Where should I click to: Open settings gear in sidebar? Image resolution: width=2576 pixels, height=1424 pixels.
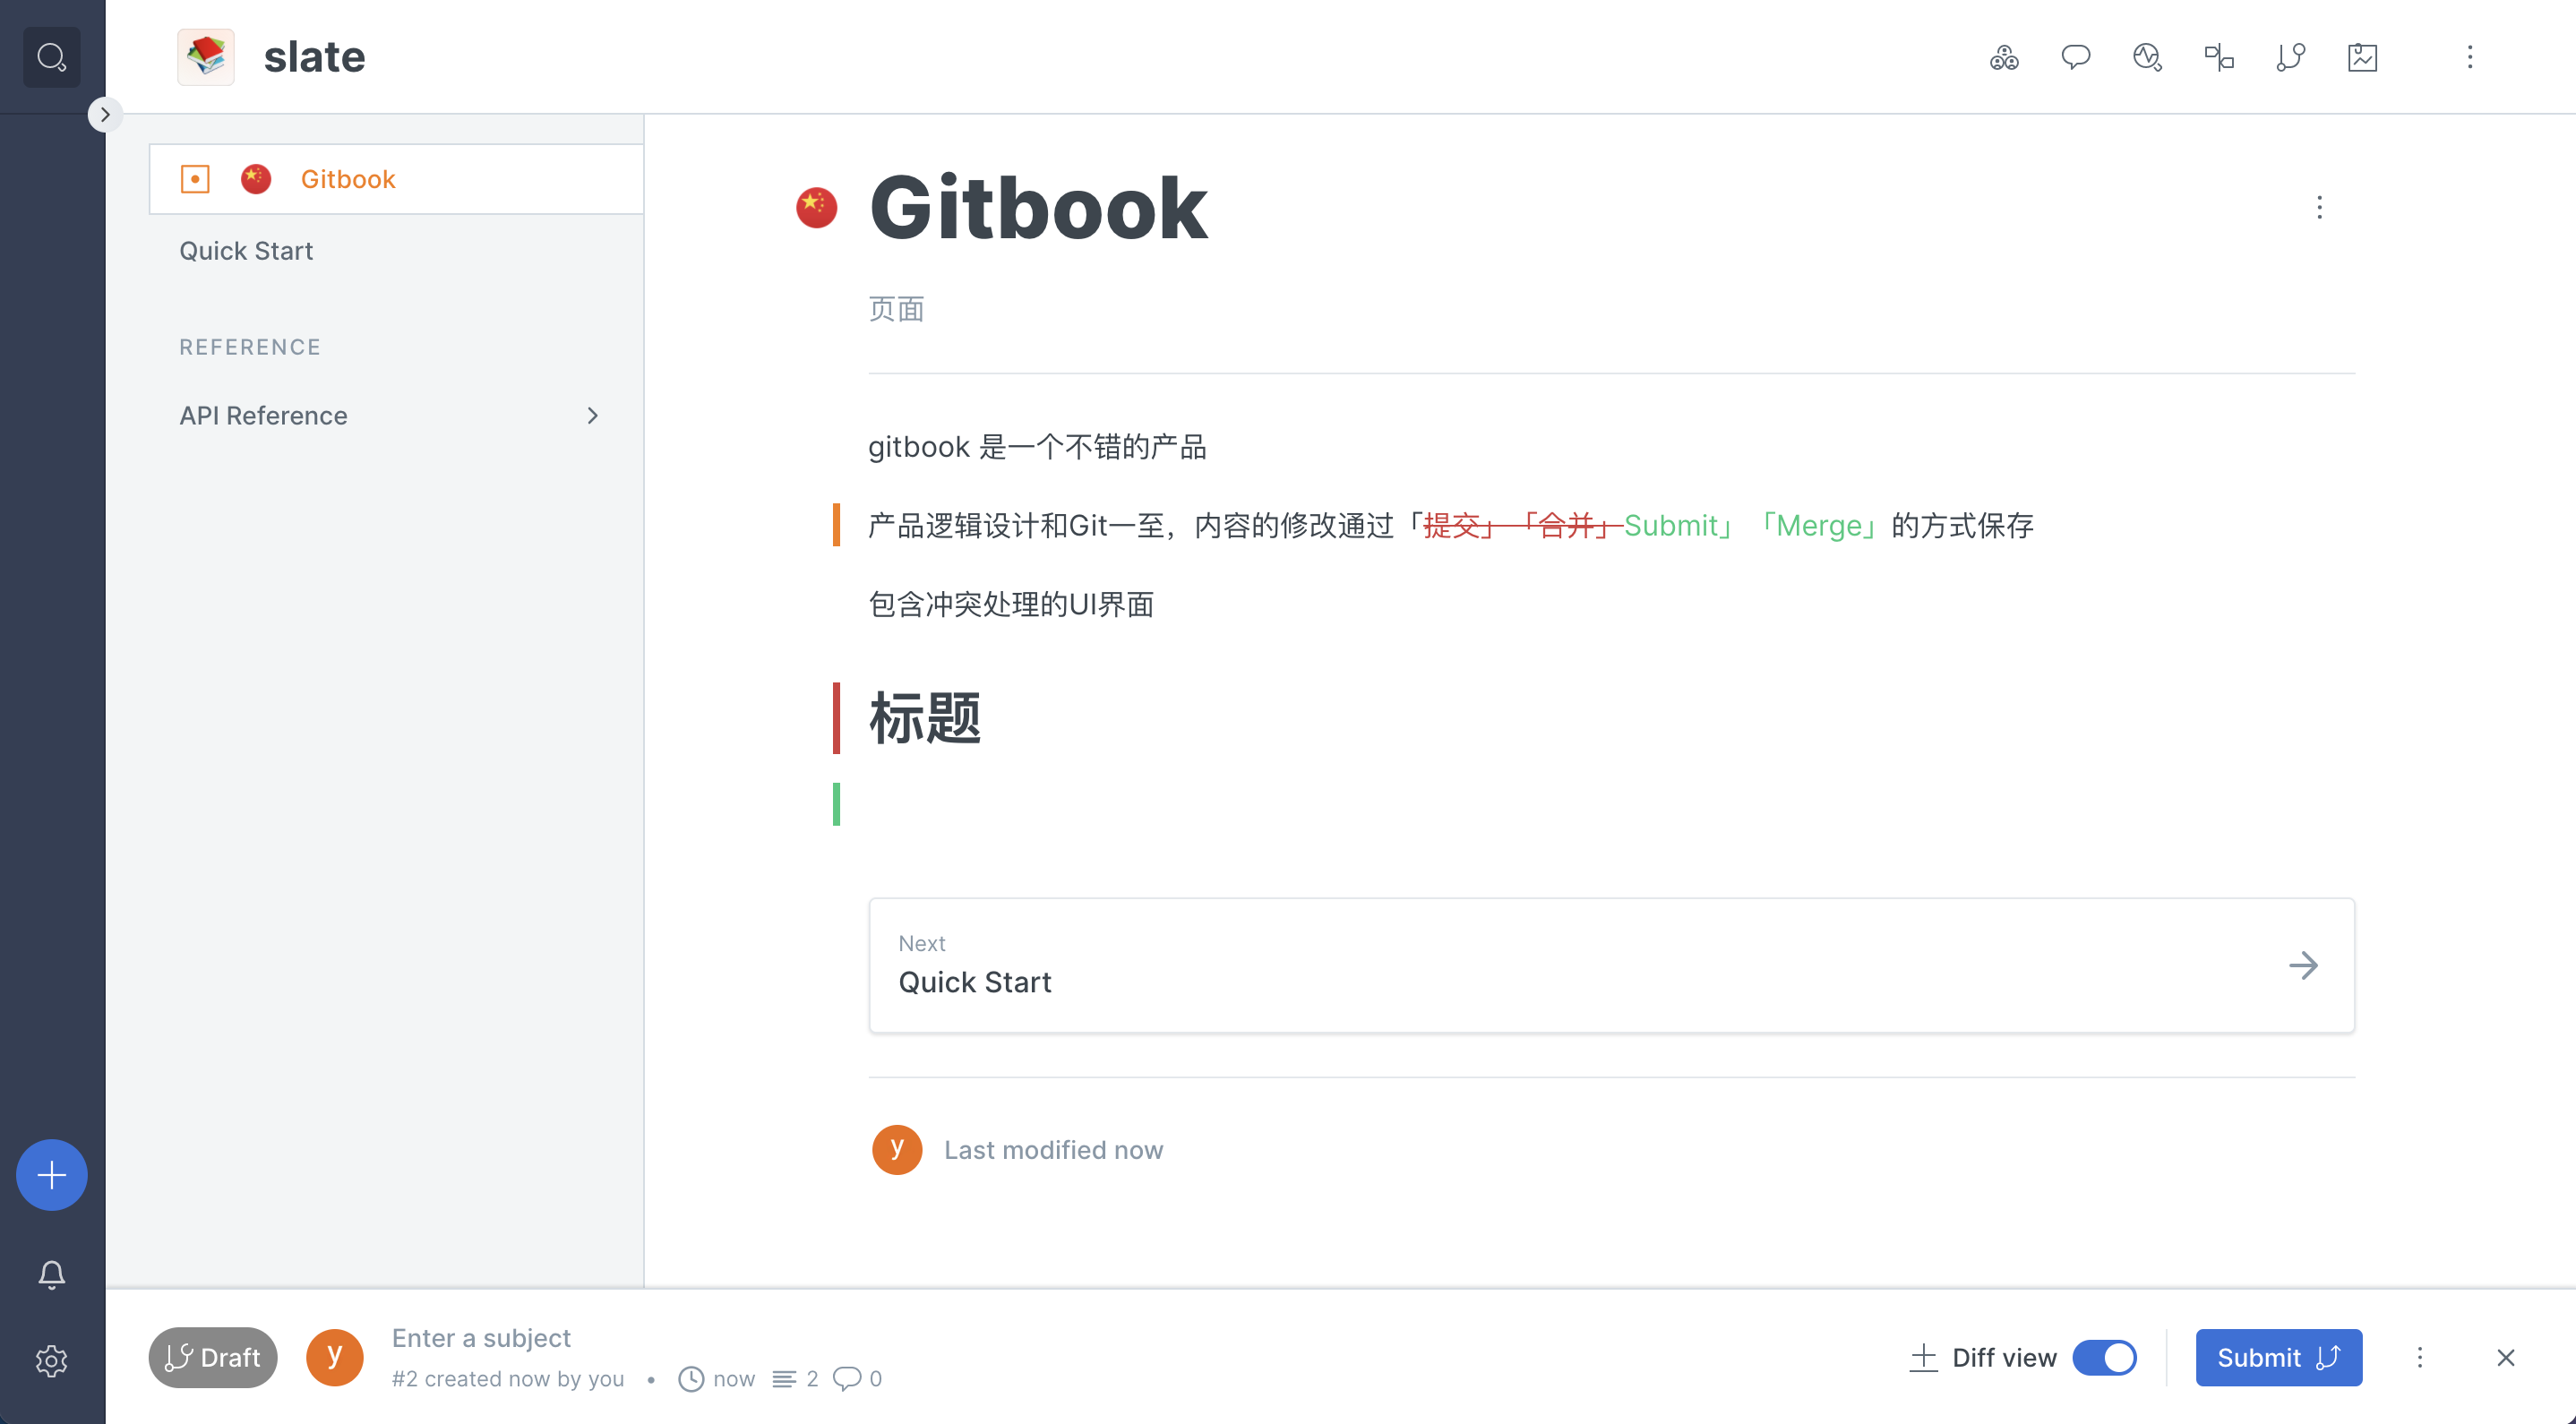click(51, 1360)
